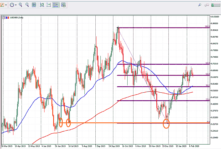221x149 pixels.
Task: Toggle the highlighted price-axis toolbar button
Action: pyautogui.click(x=56, y=5)
